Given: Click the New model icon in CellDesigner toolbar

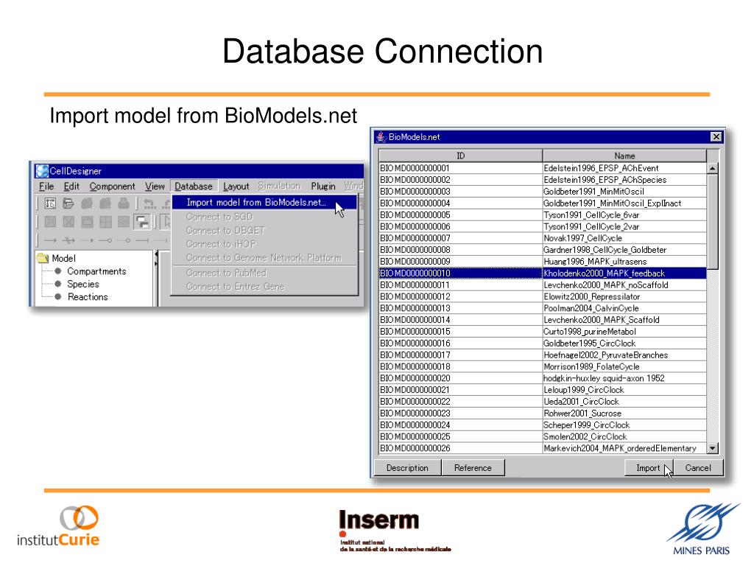Looking at the screenshot, I should [50, 203].
